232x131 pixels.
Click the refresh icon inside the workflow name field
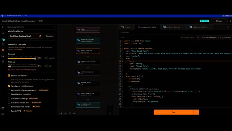[x=40, y=36]
